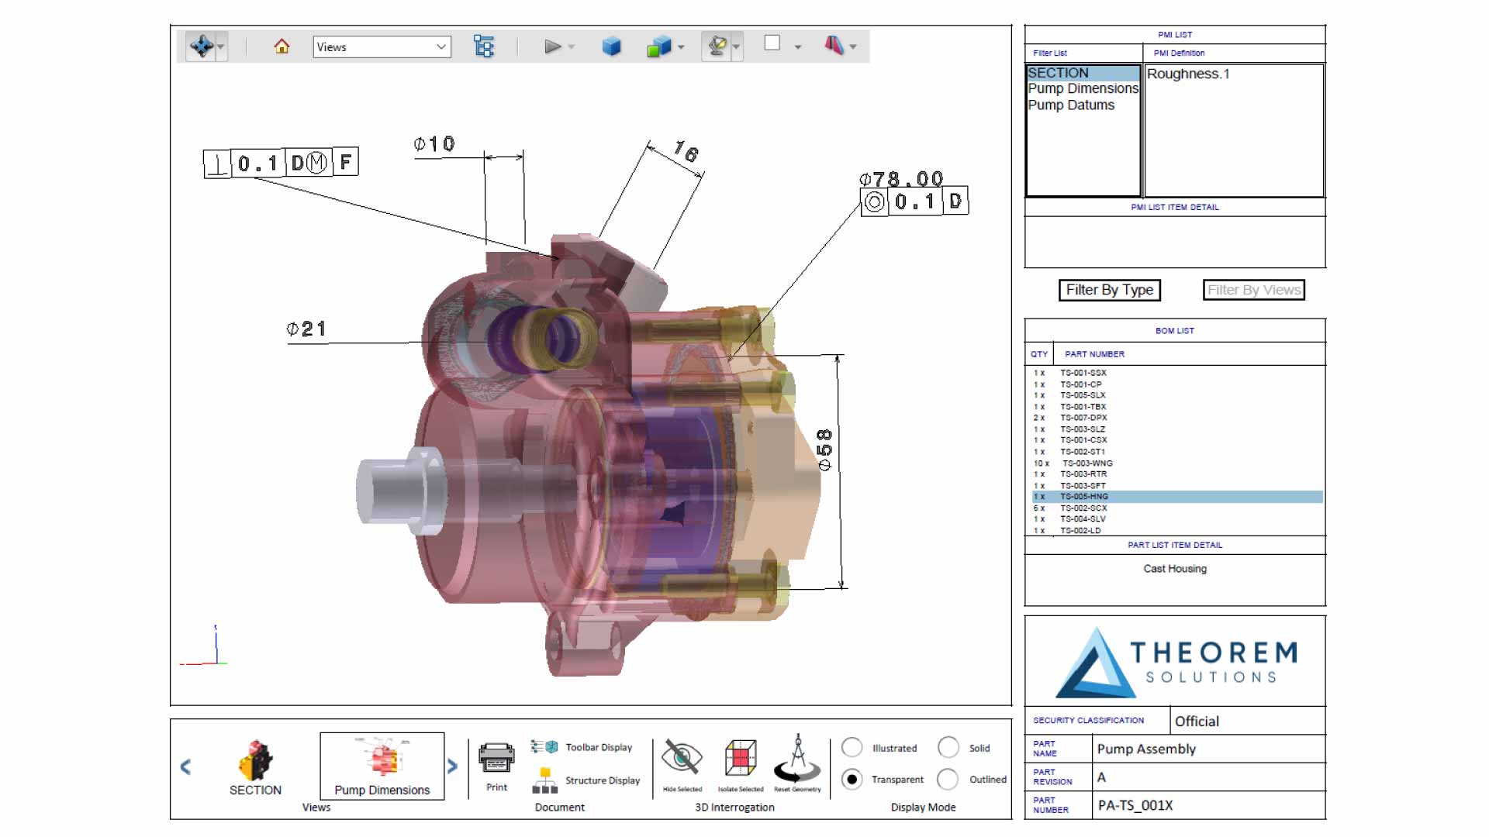
Task: Open the play animation dropdown arrow
Action: [572, 47]
